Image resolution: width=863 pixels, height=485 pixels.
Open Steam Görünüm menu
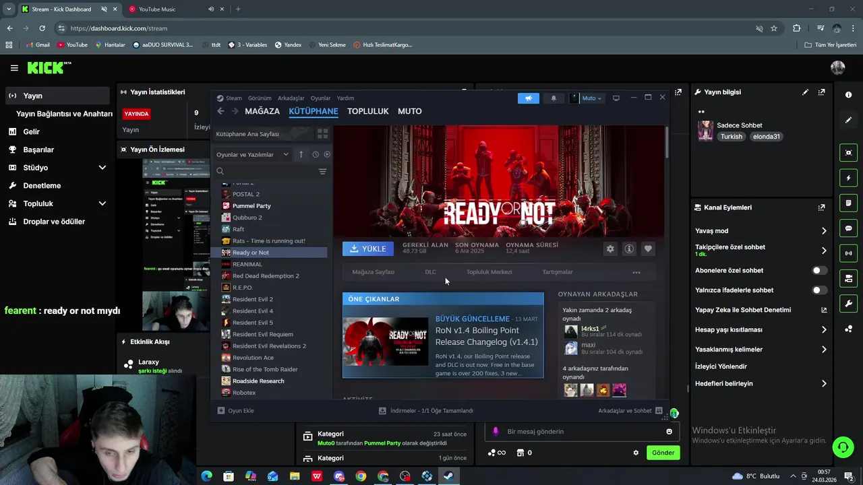point(260,98)
